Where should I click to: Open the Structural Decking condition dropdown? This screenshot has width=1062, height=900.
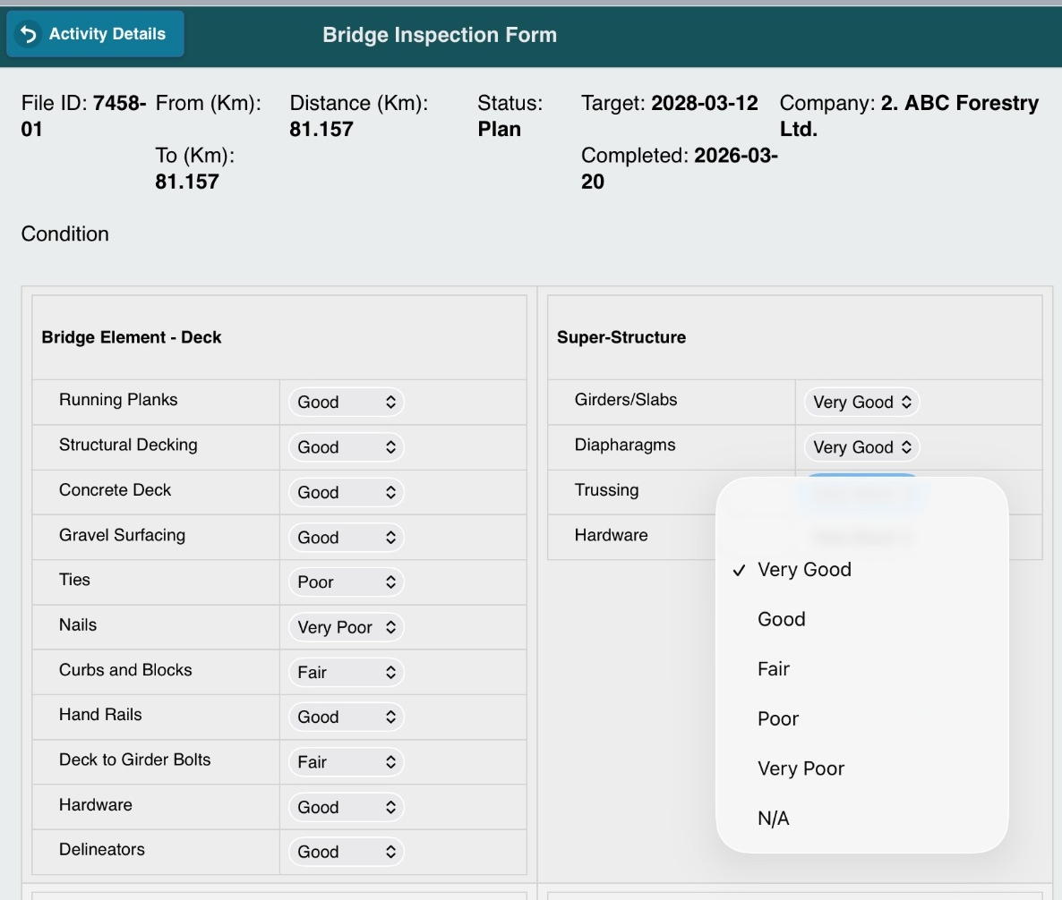(346, 447)
